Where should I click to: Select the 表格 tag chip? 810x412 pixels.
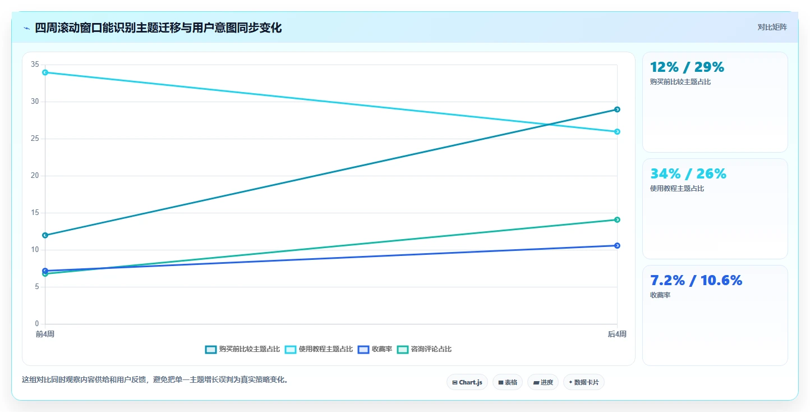click(x=508, y=382)
